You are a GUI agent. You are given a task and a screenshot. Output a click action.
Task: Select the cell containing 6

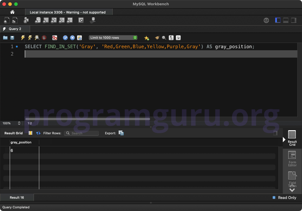[24, 150]
